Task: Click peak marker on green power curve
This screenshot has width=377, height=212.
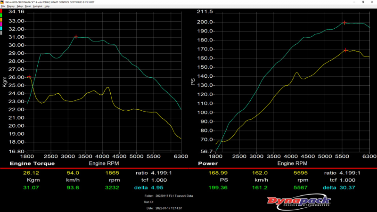Action: pyautogui.click(x=344, y=23)
